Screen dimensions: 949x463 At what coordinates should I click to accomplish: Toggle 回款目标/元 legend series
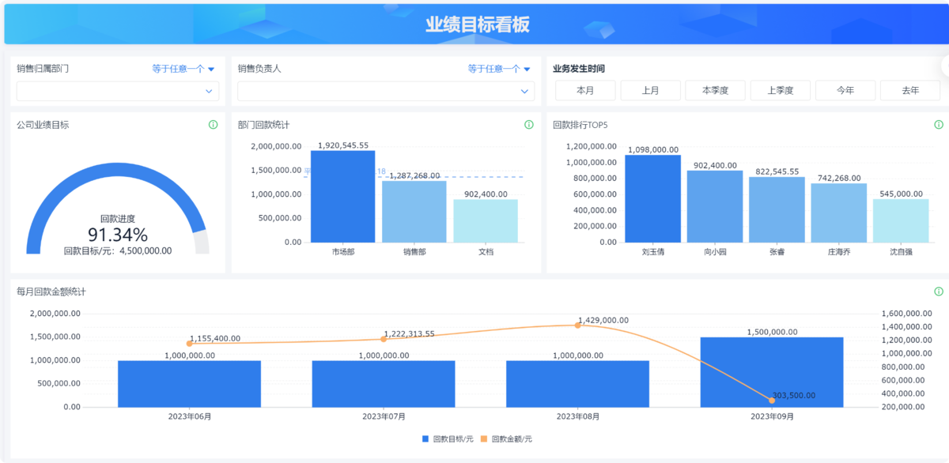[x=448, y=439]
